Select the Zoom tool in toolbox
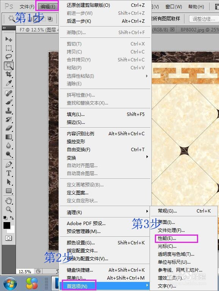 click(x=9, y=209)
